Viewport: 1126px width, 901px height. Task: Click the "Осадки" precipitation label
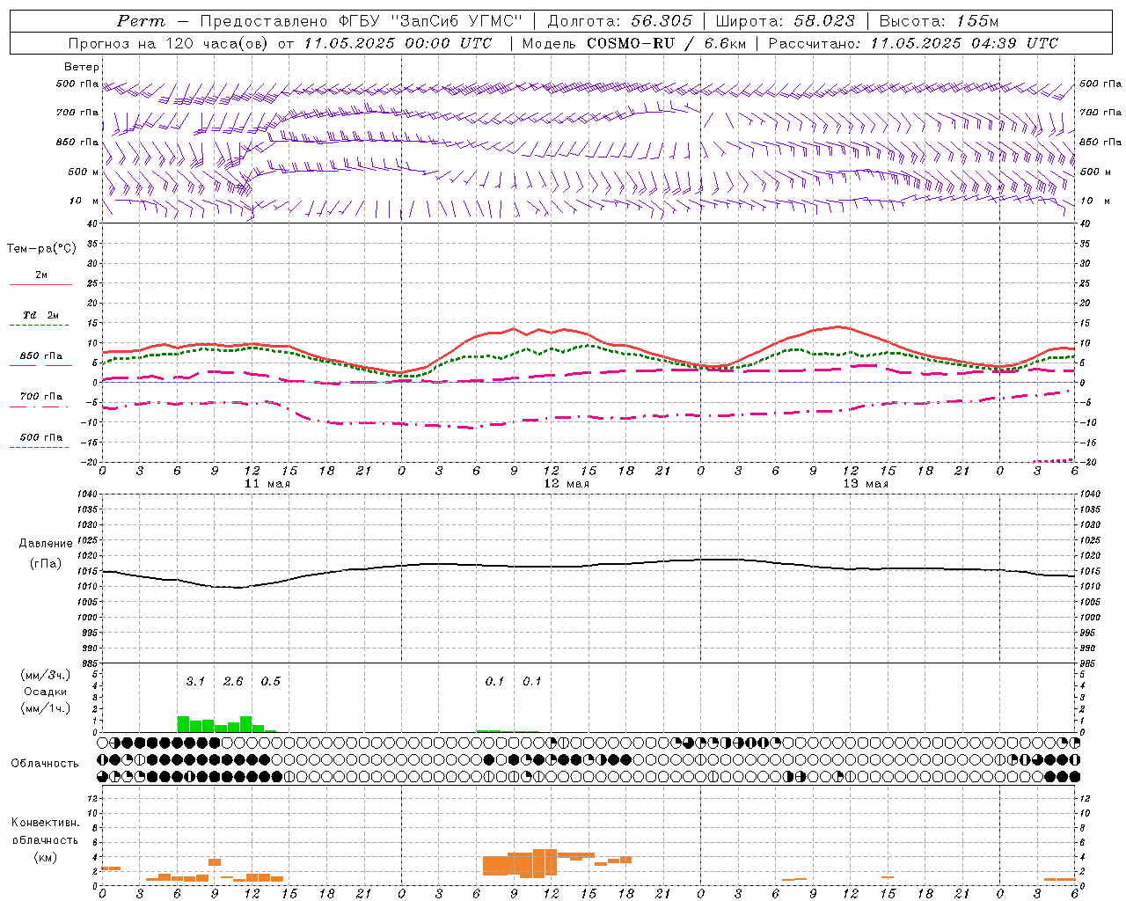(45, 692)
